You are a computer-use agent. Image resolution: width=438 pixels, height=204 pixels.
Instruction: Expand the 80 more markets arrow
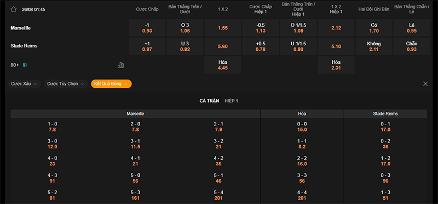(x=15, y=65)
